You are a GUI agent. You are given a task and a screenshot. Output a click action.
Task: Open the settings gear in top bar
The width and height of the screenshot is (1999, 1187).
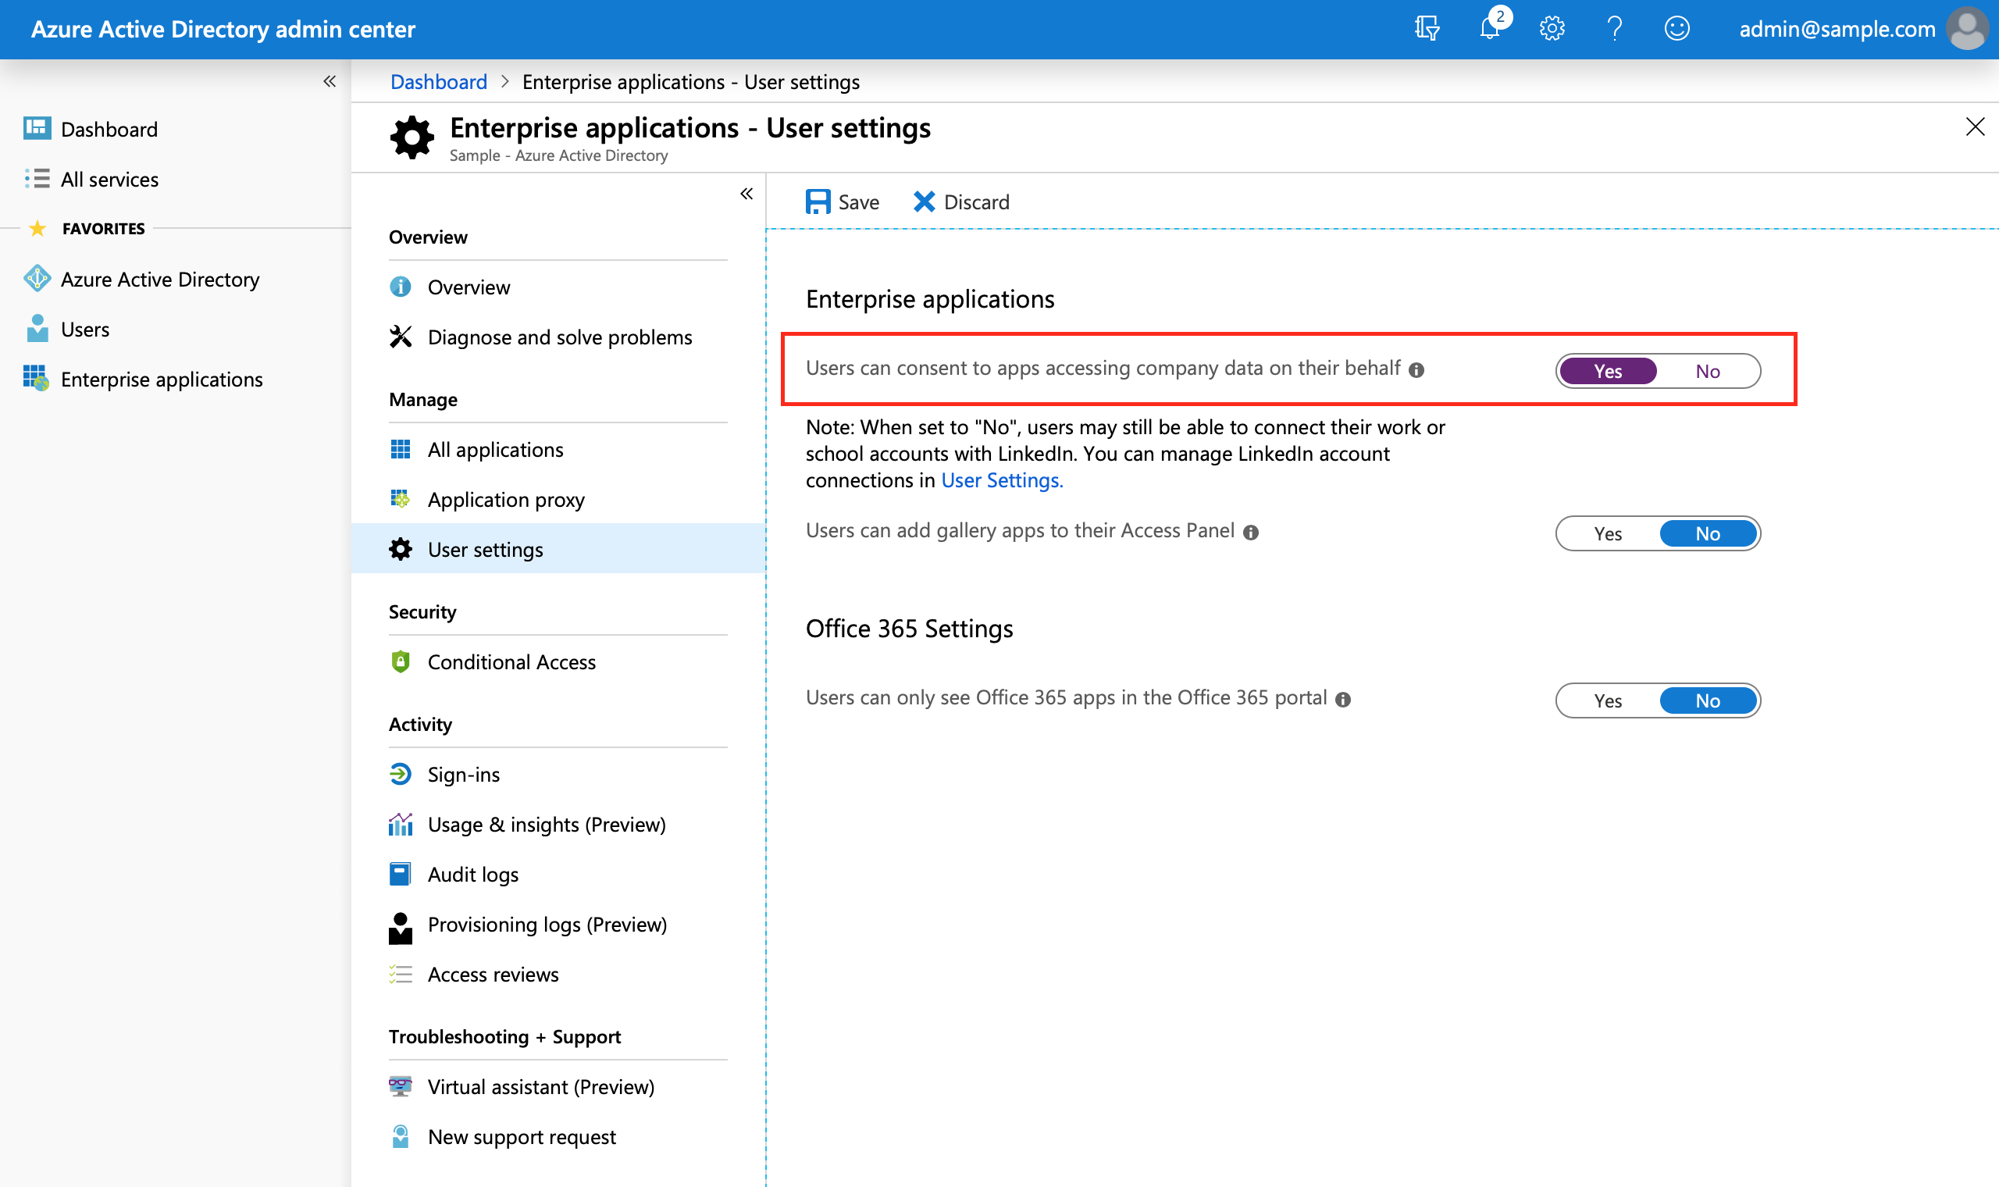click(x=1552, y=29)
